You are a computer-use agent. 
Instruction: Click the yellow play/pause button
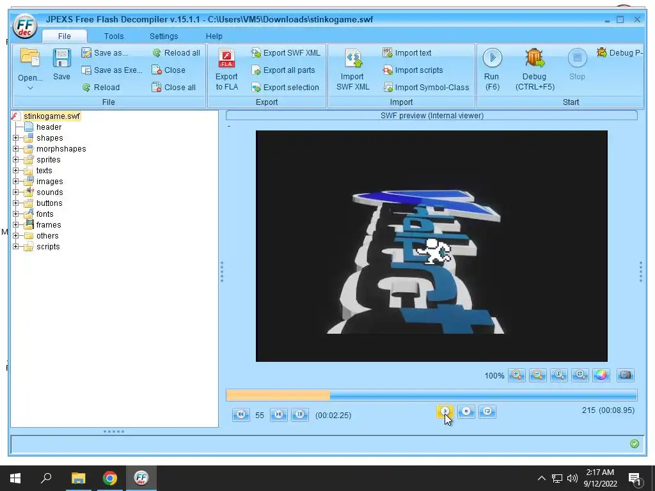click(x=445, y=412)
